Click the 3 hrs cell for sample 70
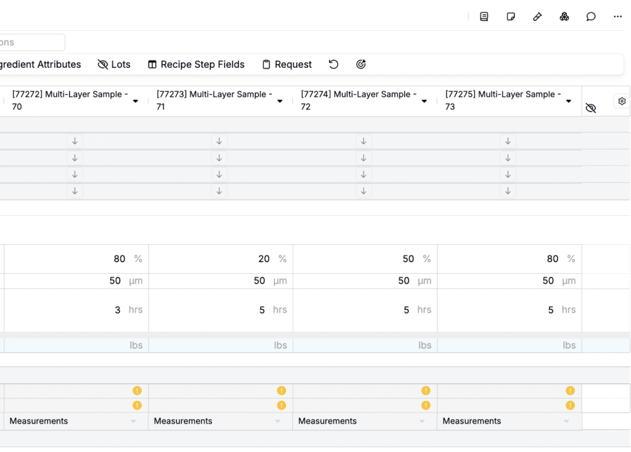Screen dimensions: 631x452 pyautogui.click(x=118, y=310)
